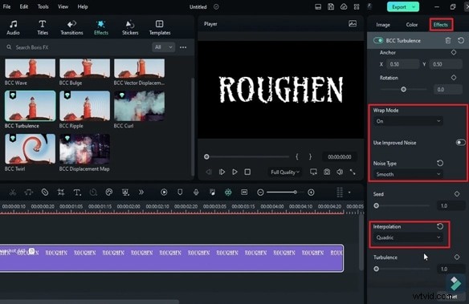Switch to the Color properties tab

click(411, 25)
